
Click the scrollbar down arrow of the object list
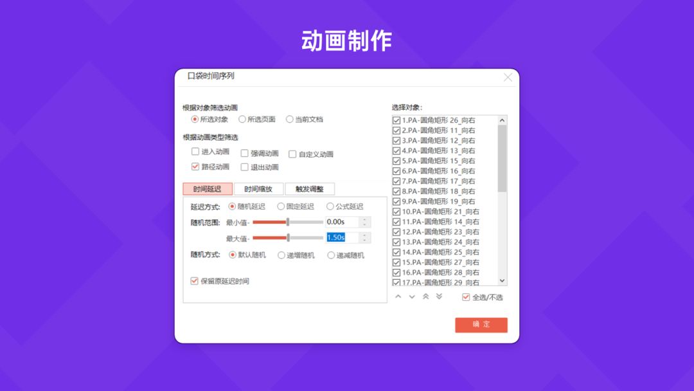503,281
